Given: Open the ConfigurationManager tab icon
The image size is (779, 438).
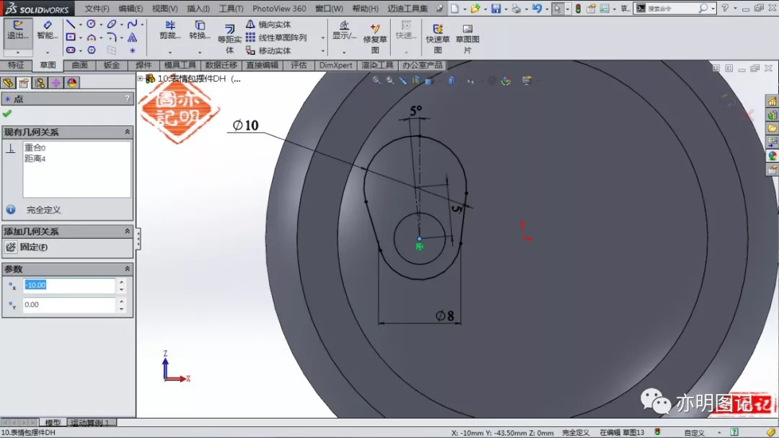Looking at the screenshot, I should click(x=40, y=82).
